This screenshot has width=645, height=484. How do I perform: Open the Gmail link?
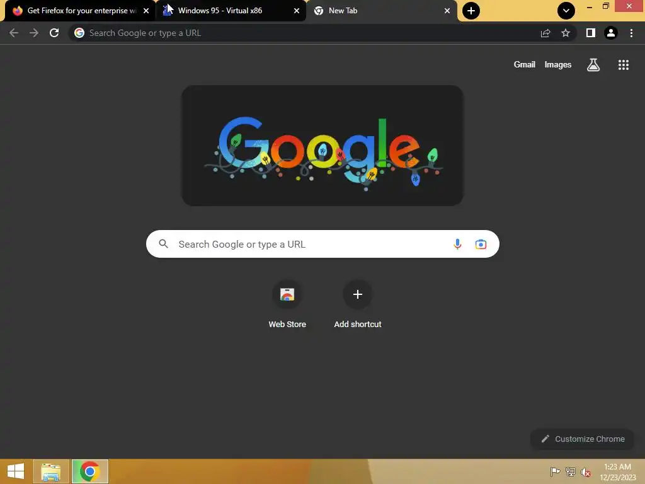click(524, 65)
